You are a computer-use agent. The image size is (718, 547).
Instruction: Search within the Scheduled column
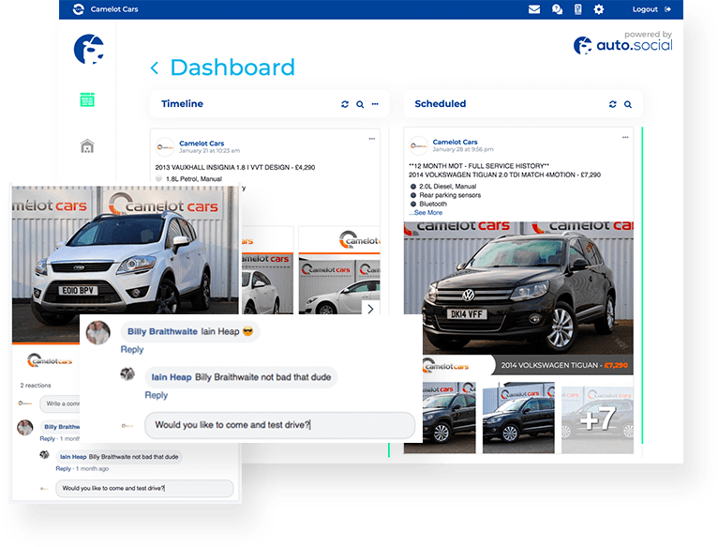[628, 104]
